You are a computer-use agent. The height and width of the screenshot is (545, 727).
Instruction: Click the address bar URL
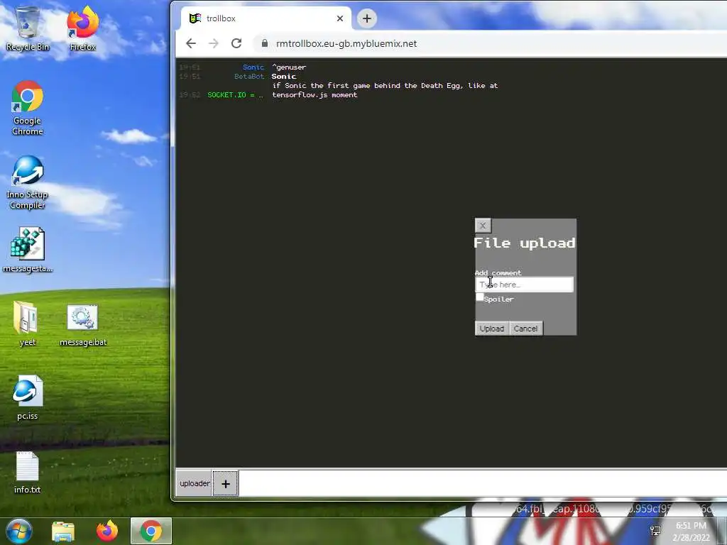346,43
